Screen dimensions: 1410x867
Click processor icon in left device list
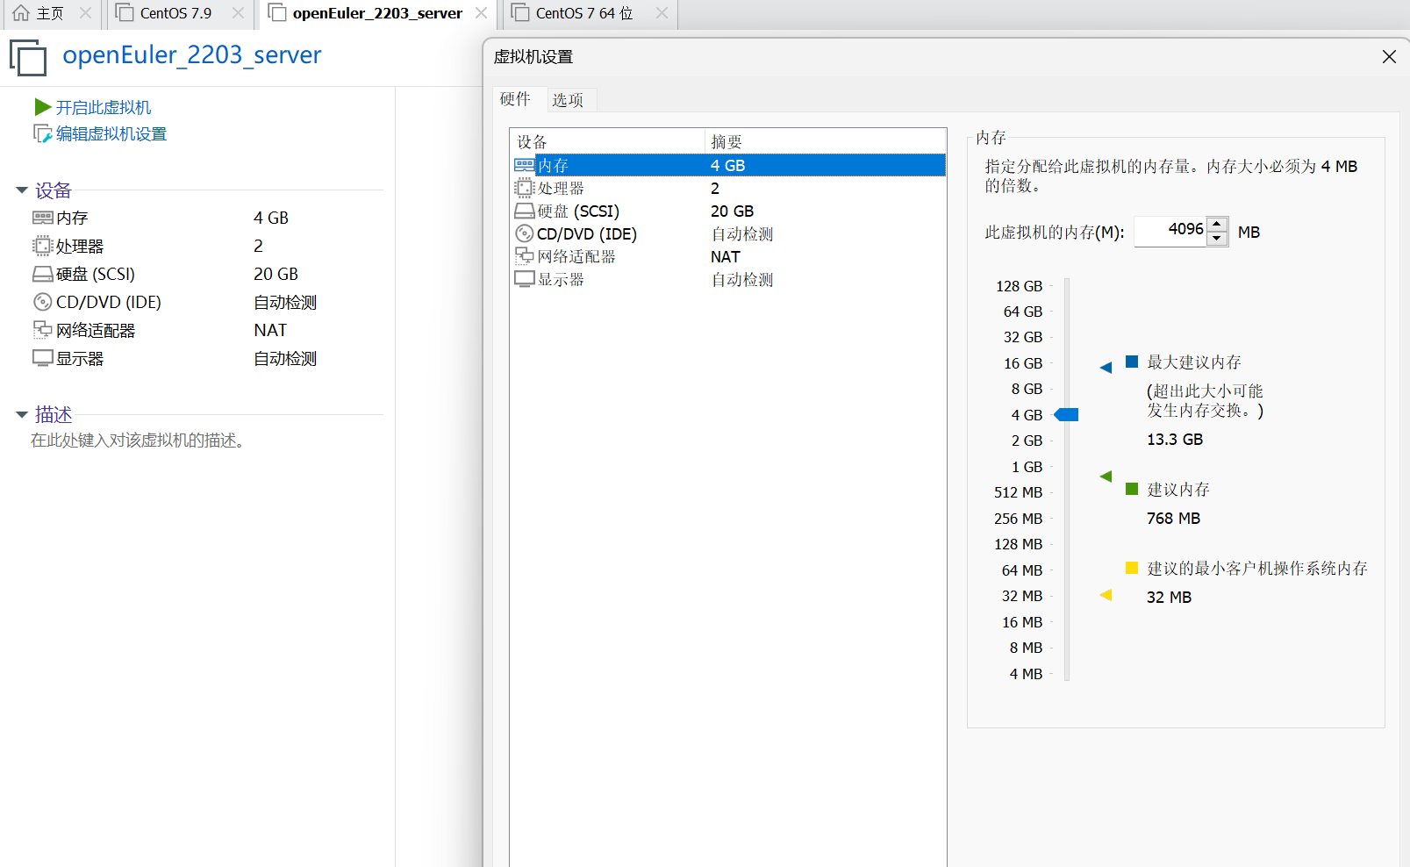coord(42,246)
